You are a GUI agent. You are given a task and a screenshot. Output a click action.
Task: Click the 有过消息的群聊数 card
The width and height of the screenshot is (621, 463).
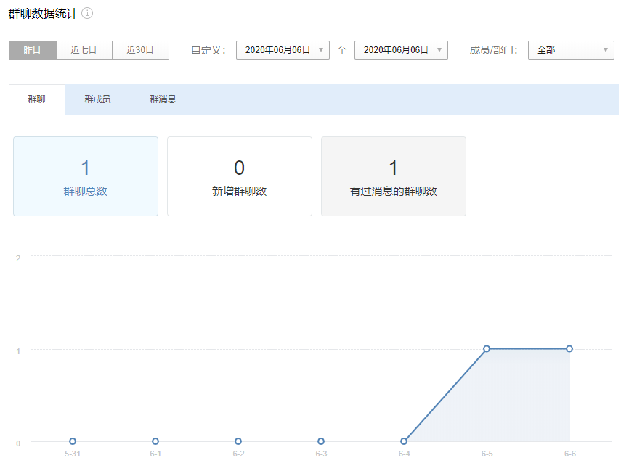[394, 176]
